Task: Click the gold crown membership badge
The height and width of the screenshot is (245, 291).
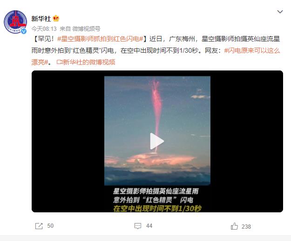Action: pos(56,18)
